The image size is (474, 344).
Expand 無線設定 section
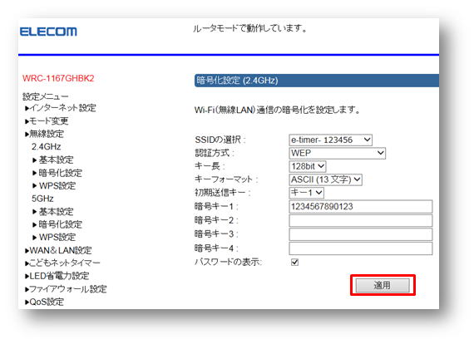[x=44, y=134]
